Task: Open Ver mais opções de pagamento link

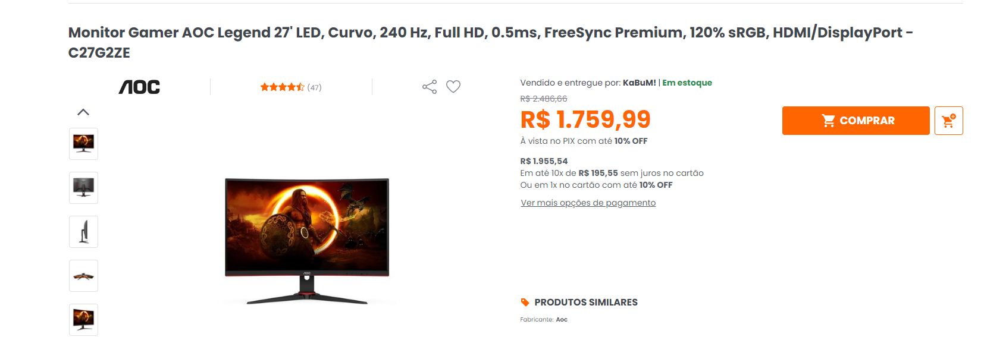Action: click(588, 203)
